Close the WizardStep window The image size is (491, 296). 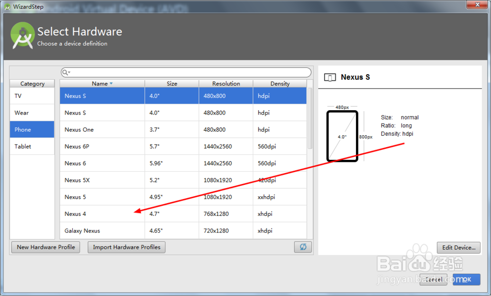coord(477,4)
